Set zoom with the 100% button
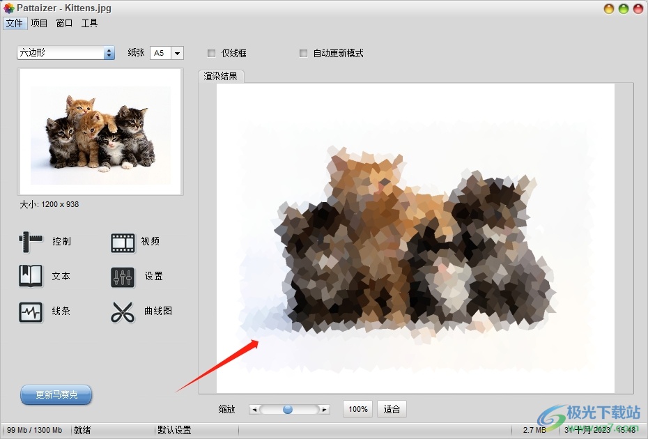This screenshot has height=439, width=648. [x=358, y=409]
